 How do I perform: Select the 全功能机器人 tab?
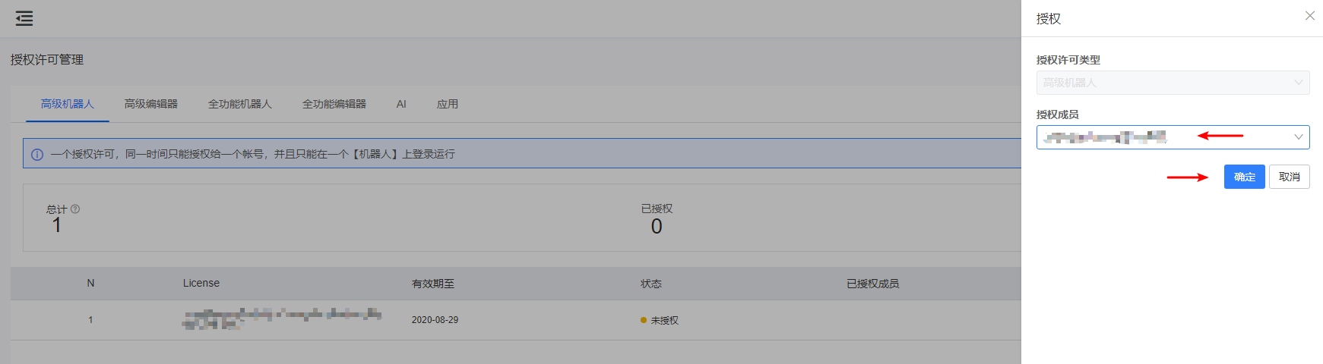coord(240,104)
